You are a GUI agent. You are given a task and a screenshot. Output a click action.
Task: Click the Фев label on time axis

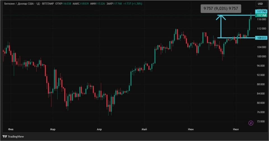tap(11, 129)
